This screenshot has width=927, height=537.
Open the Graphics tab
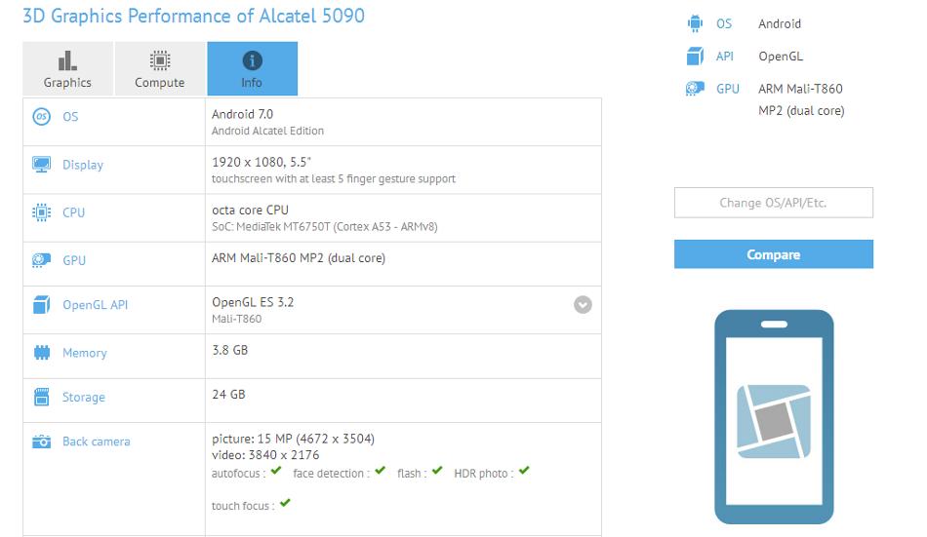coord(68,68)
